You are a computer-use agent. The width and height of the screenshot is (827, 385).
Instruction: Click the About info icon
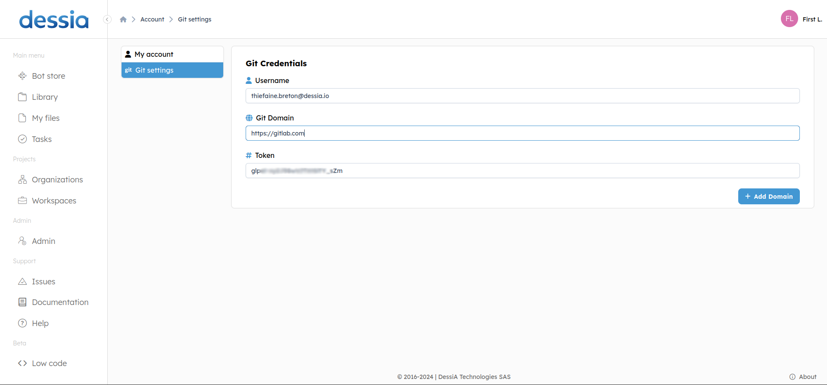[x=793, y=377]
